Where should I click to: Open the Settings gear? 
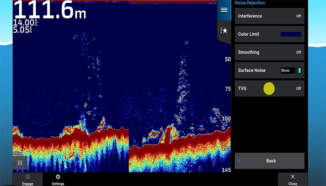58,180
